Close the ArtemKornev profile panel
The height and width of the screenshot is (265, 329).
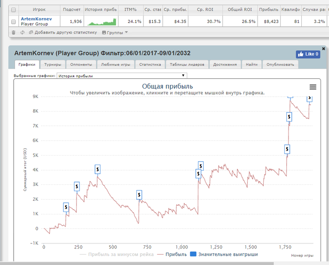click(x=323, y=49)
